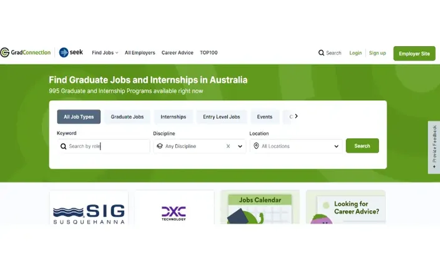
Task: Click the GradConnection logo
Action: 25,52
